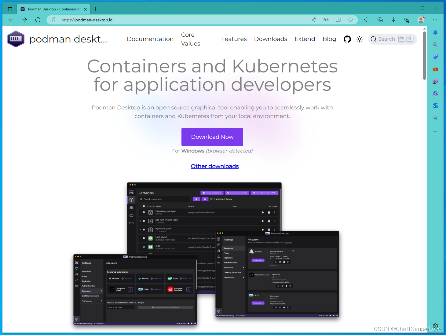Viewport: 446px width, 335px height.
Task: Open the Blog nav item
Action: coord(329,39)
